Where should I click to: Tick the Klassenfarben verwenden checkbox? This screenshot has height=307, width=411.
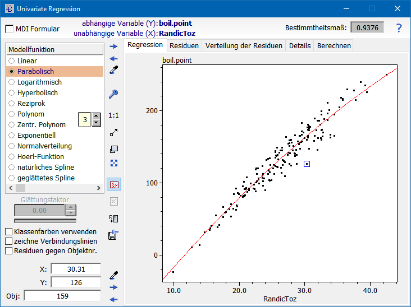(8, 231)
